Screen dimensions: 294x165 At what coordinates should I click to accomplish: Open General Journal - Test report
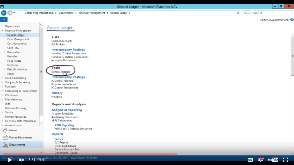pos(67,150)
